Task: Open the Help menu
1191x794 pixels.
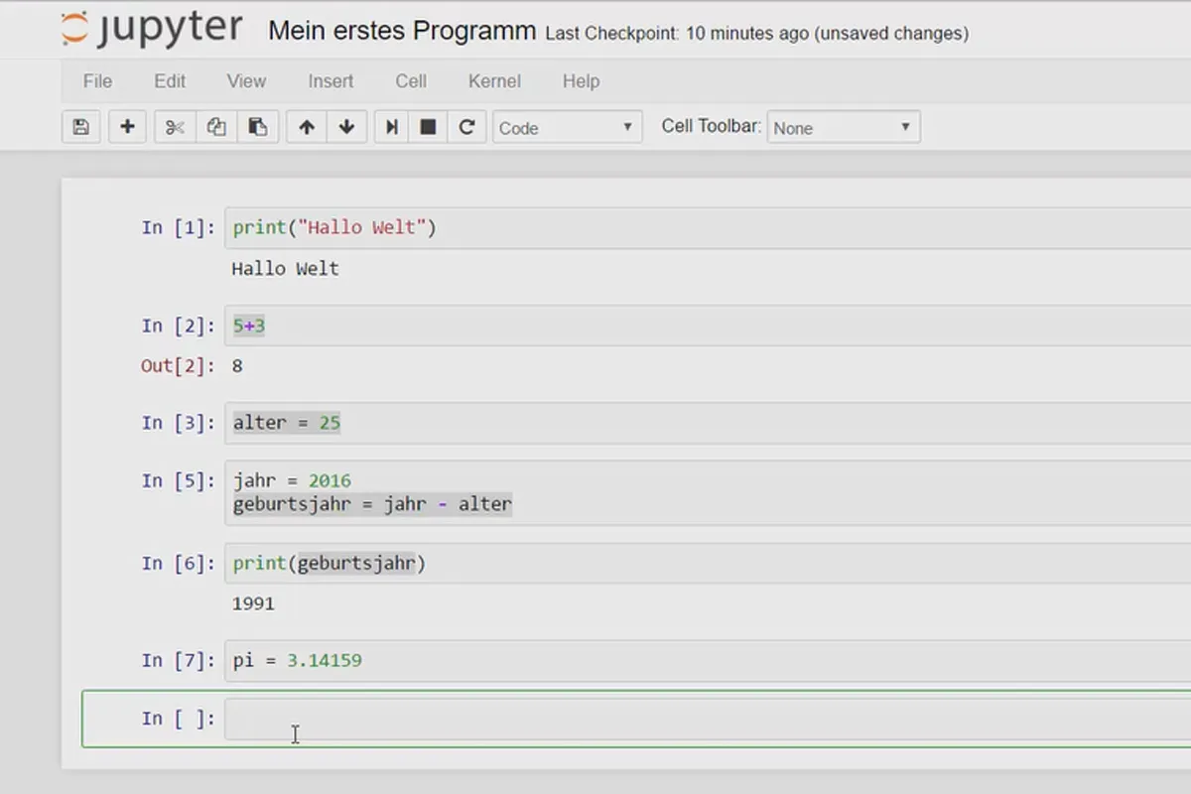Action: 581,81
